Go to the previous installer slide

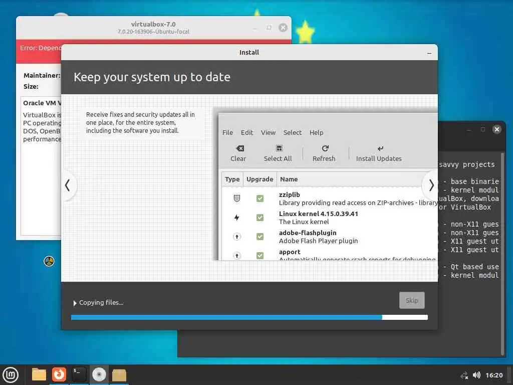pos(68,185)
